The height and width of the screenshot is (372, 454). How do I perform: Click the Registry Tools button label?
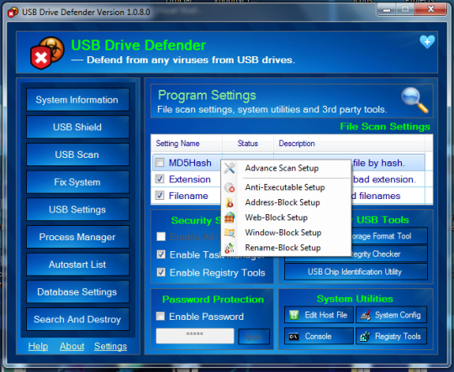[398, 337]
